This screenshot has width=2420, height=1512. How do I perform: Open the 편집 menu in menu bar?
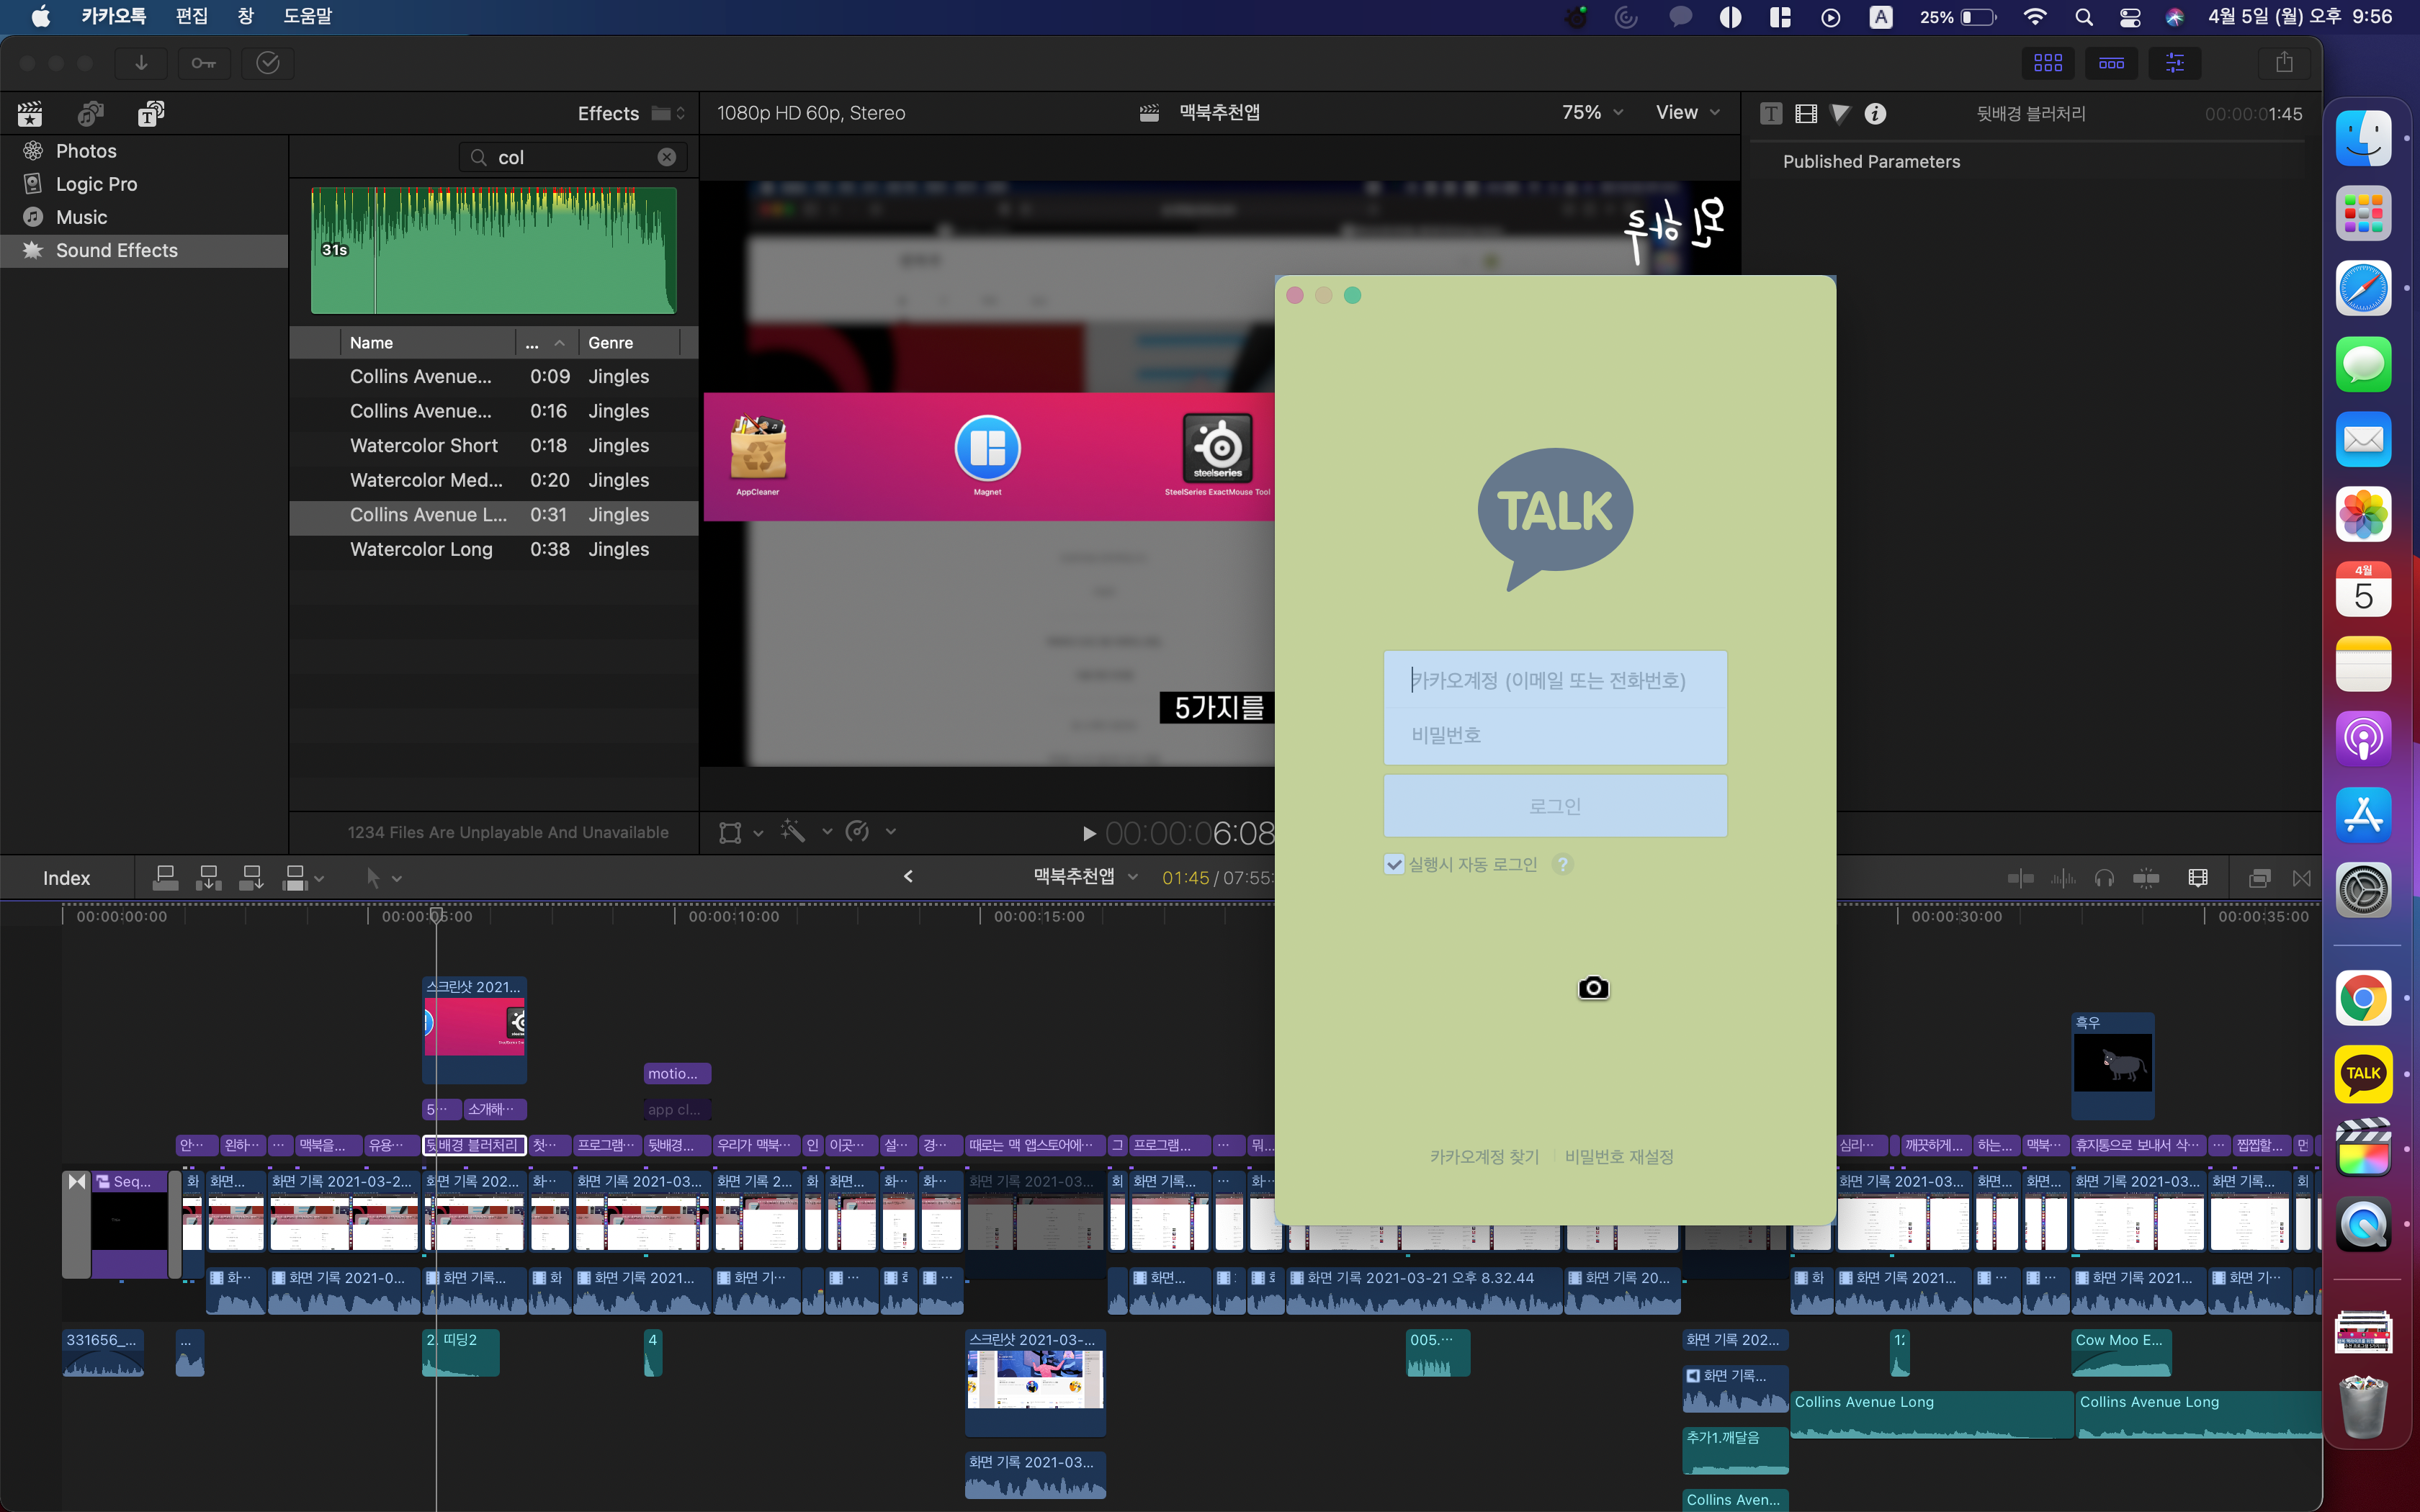tap(191, 16)
